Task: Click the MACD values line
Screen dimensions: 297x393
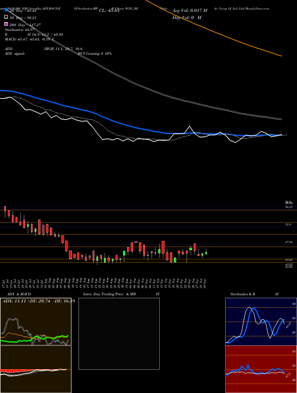Action: (x=30, y=39)
